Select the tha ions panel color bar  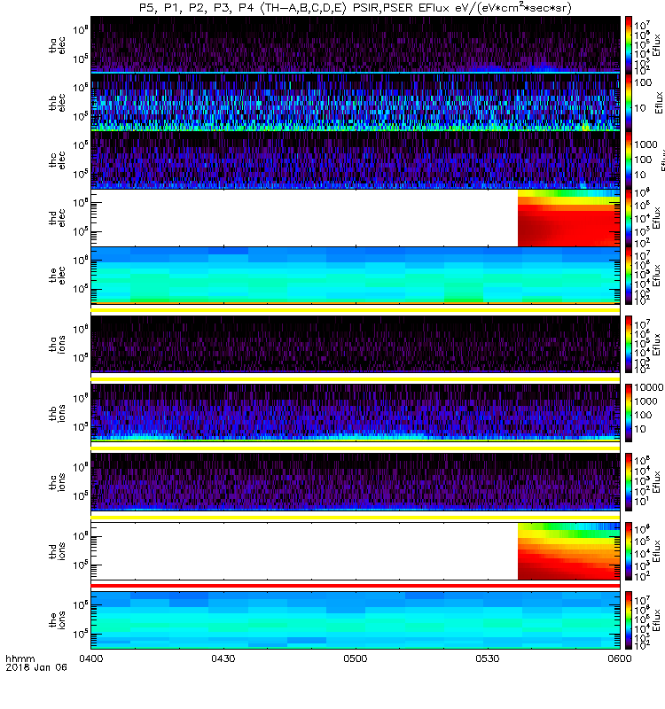pyautogui.click(x=629, y=344)
